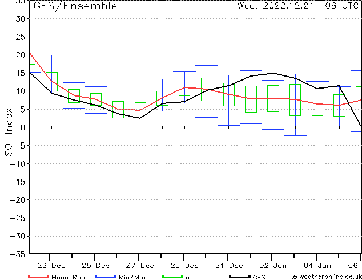The height and width of the screenshot is (280, 362).
Task: Click the 06 UTC time label
Action: point(341,6)
